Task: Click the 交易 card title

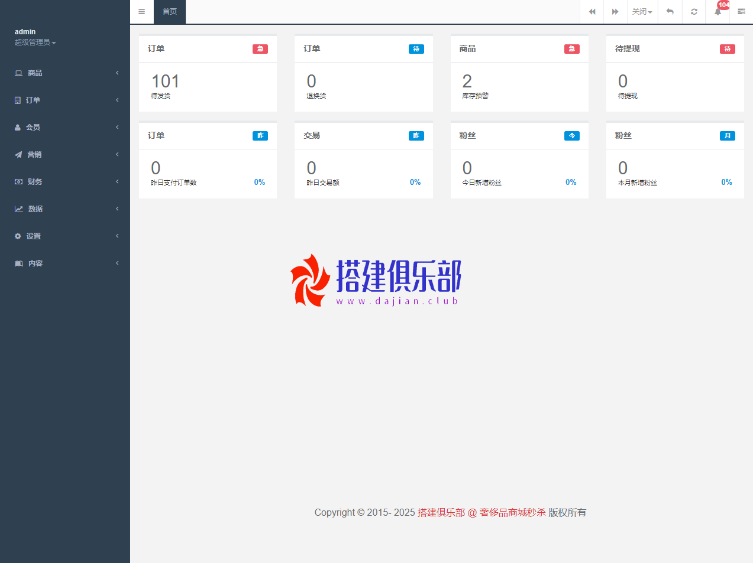Action: coord(312,135)
